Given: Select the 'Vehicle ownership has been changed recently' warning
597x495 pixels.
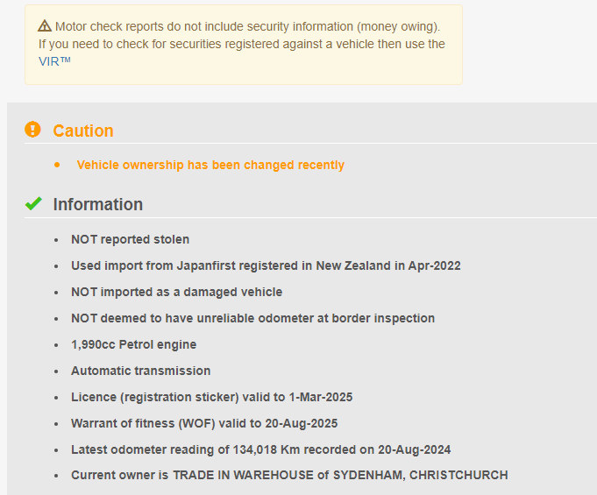Looking at the screenshot, I should click(210, 165).
